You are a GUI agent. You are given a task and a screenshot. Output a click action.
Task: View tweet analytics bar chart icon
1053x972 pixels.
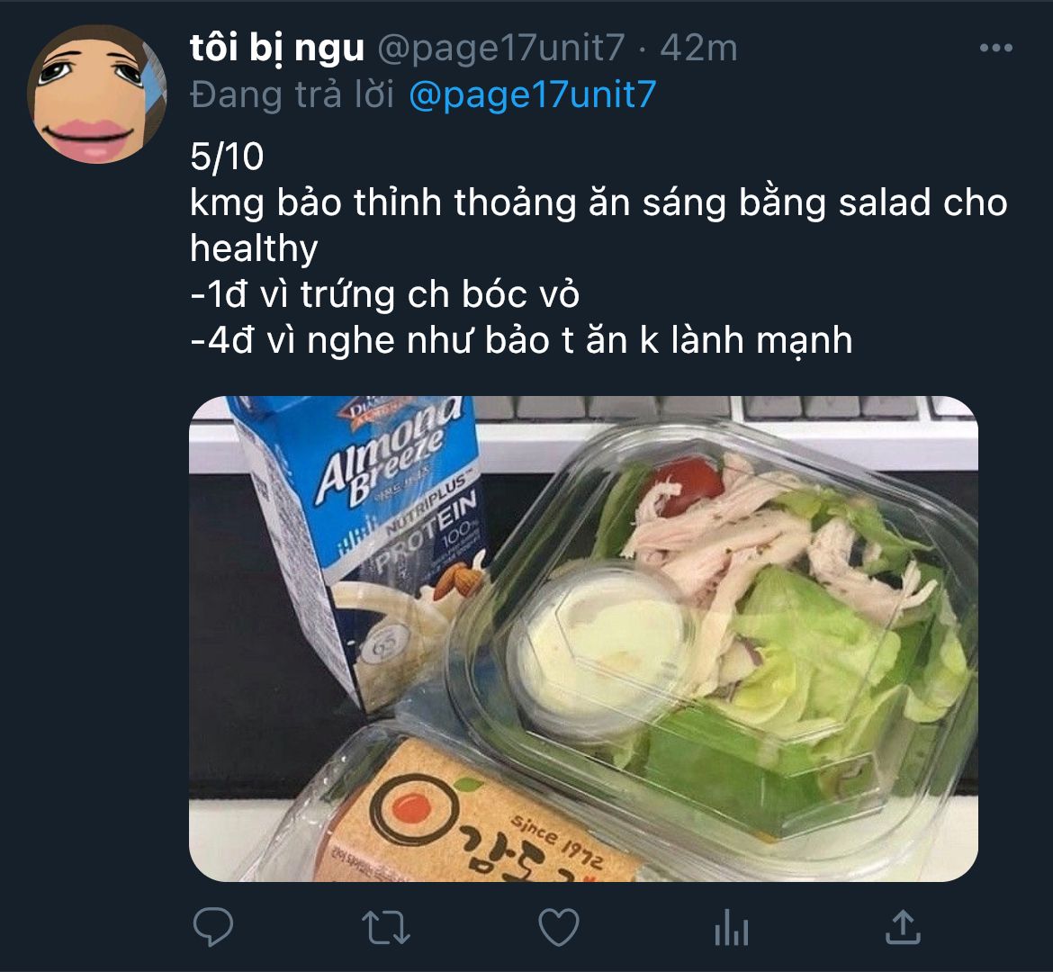coord(731,928)
